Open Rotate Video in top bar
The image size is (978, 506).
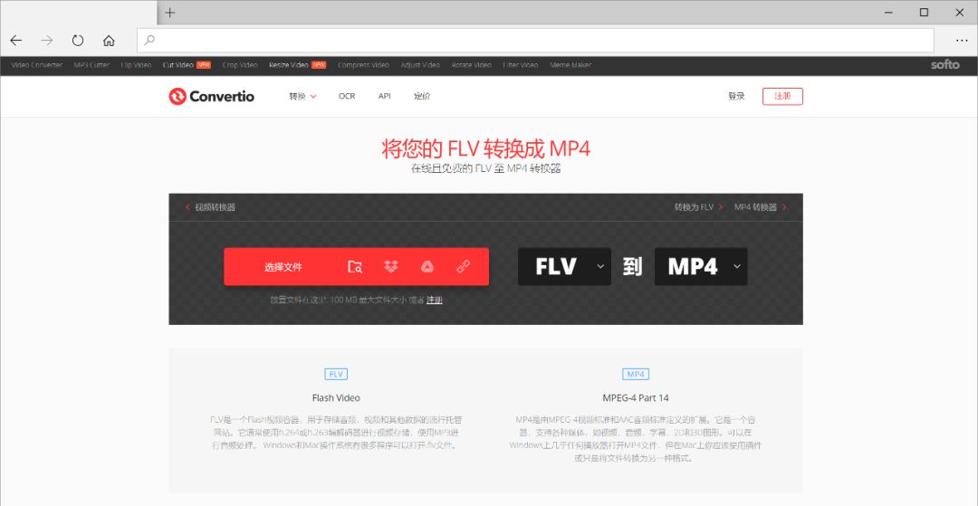[x=471, y=65]
